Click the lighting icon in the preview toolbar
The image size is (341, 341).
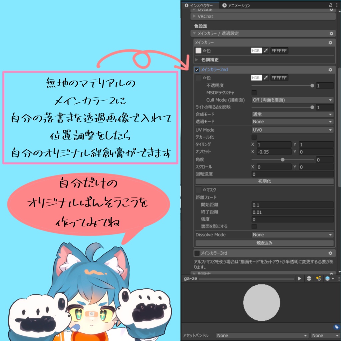click(x=318, y=279)
